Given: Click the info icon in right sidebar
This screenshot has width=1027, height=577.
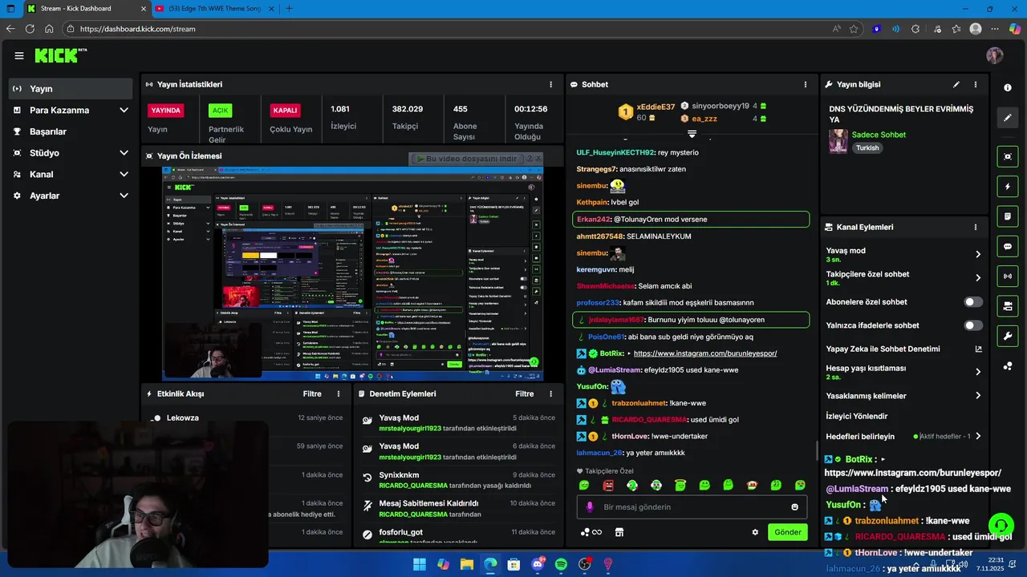Looking at the screenshot, I should click(1008, 87).
